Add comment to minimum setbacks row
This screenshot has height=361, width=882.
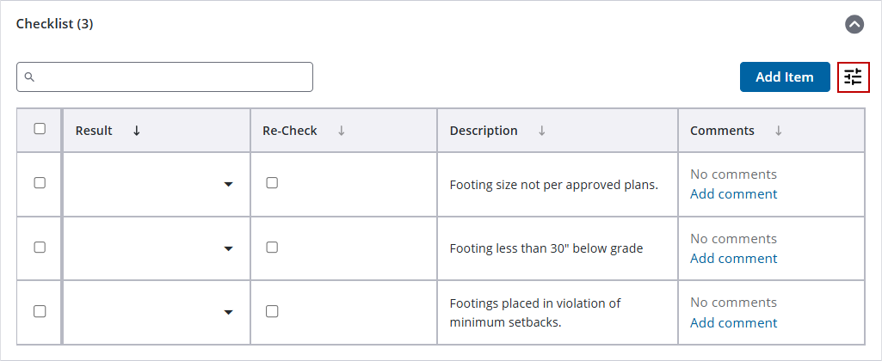tap(733, 323)
